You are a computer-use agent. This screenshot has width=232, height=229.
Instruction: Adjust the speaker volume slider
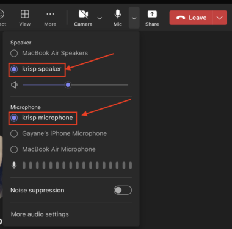(75, 85)
